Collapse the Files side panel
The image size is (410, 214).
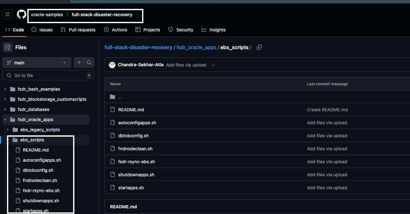[8, 47]
